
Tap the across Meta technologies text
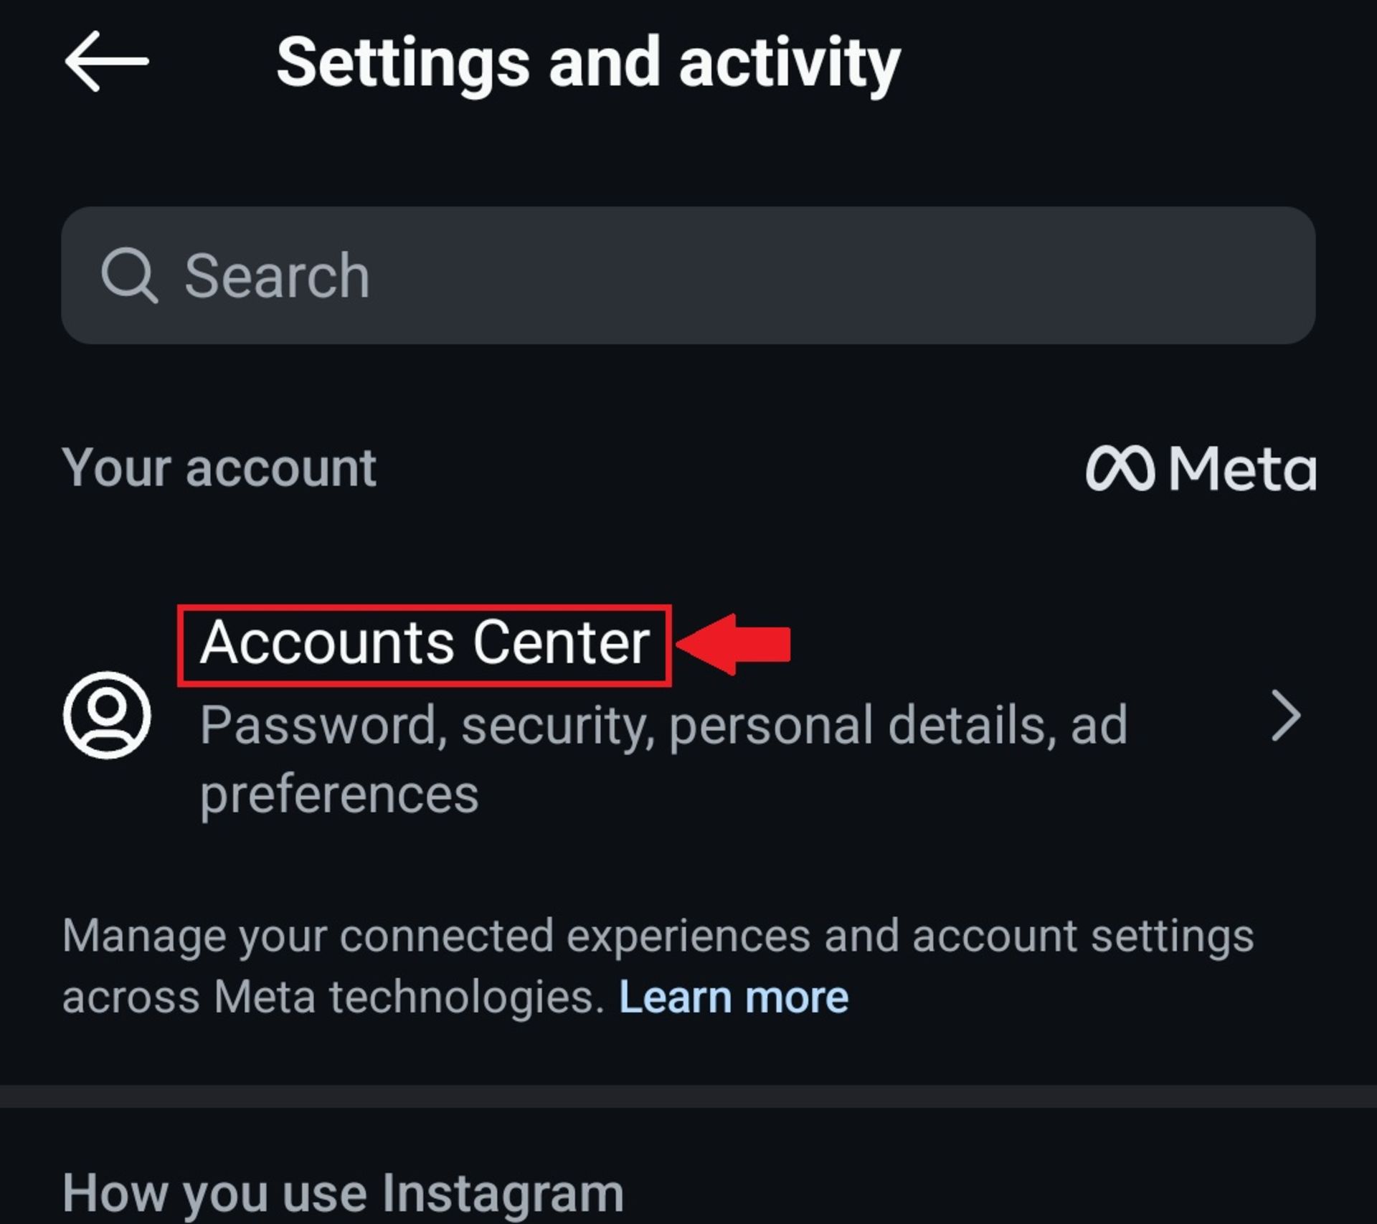click(x=333, y=997)
